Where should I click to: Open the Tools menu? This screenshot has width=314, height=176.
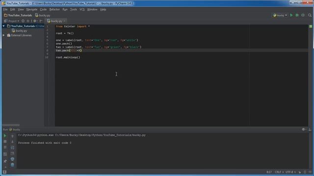click(74, 9)
